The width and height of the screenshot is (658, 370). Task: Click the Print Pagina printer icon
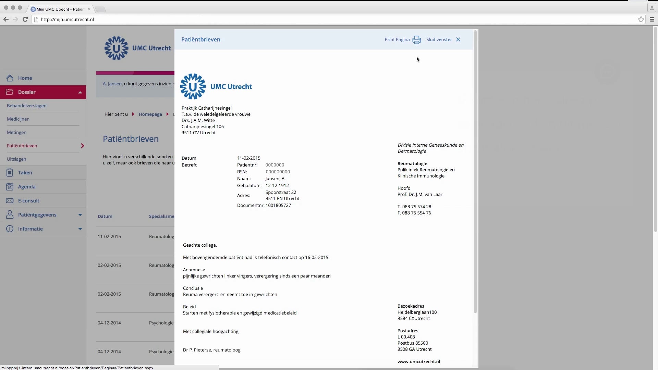416,40
